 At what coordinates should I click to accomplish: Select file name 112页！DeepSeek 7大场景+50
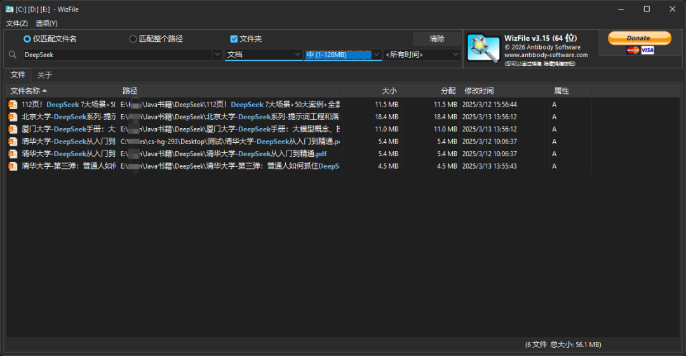(x=69, y=105)
